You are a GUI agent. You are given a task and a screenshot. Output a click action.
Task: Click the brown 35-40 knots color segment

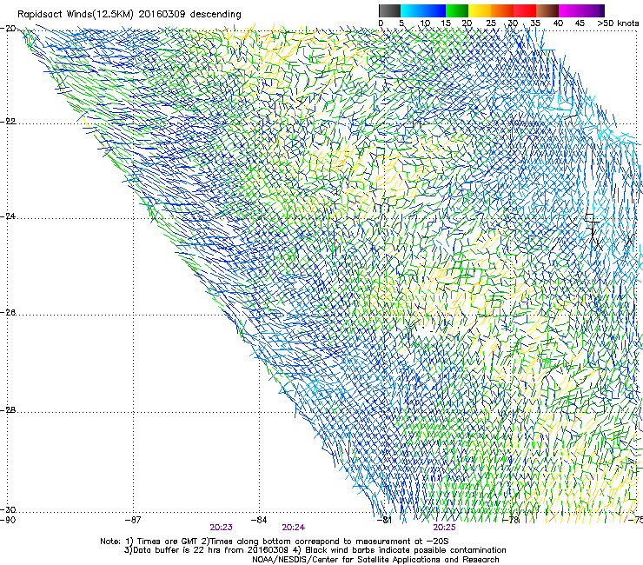[547, 10]
